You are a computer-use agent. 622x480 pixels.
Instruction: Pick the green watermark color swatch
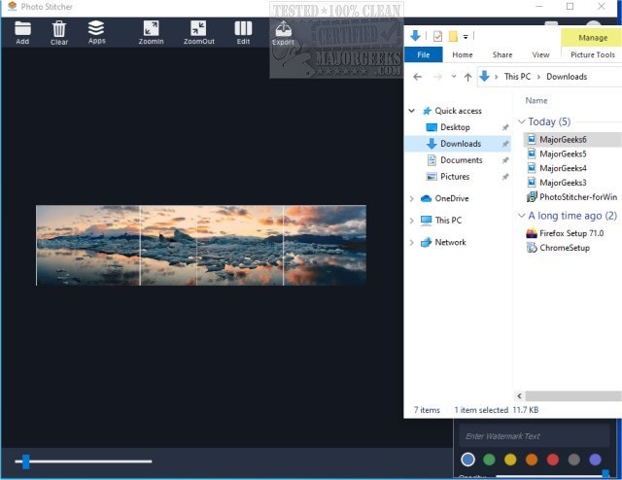(489, 460)
